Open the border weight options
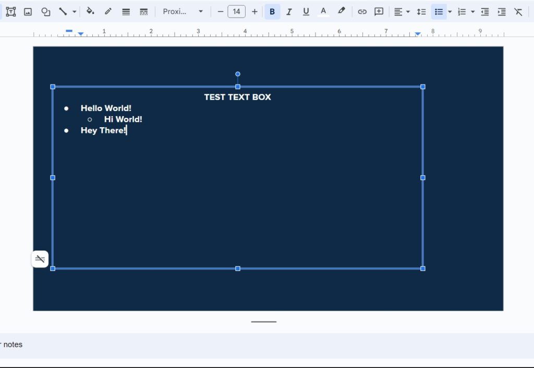The height and width of the screenshot is (368, 534). click(x=126, y=11)
